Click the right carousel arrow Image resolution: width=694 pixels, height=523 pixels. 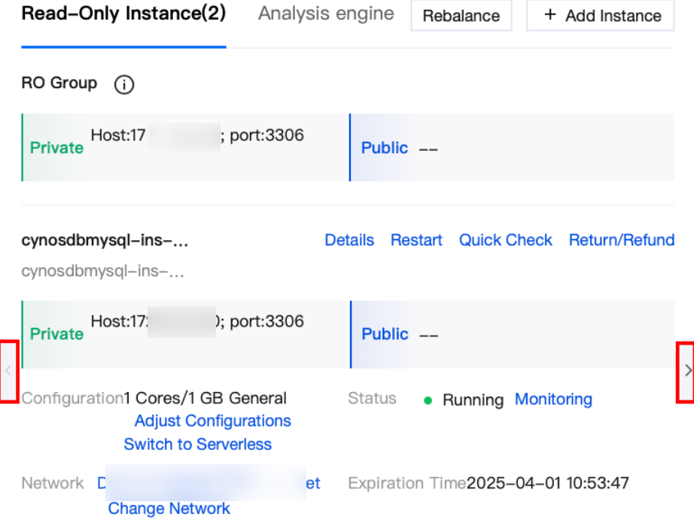[686, 370]
